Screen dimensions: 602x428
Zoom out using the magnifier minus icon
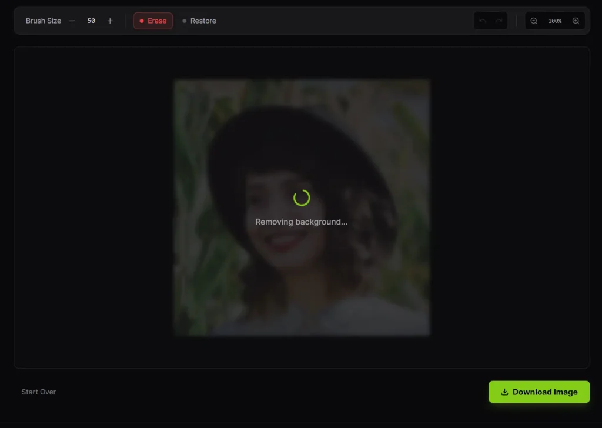point(534,21)
